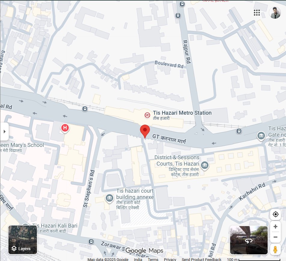Viewport: 286px width, 261px height.
Task: Activate the Street View pegman
Action: [275, 249]
